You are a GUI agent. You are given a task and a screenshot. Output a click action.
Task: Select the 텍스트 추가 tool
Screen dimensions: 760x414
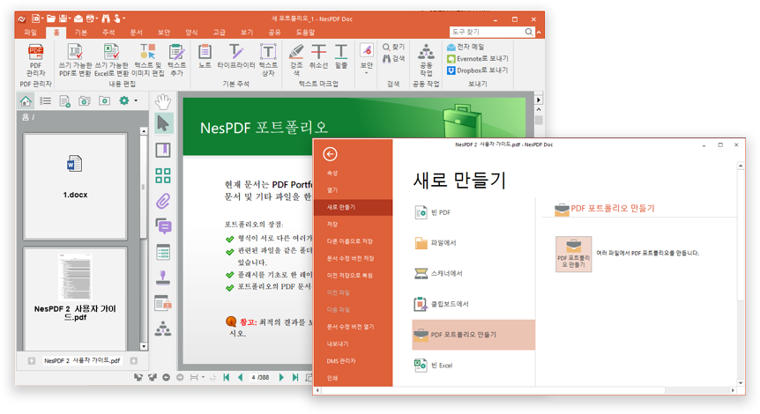pyautogui.click(x=177, y=60)
